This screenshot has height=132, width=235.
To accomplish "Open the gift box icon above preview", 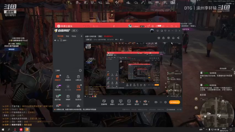I will tap(159, 38).
